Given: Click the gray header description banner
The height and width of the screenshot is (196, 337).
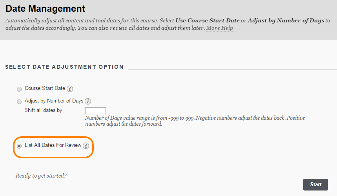Looking at the screenshot, I should (x=169, y=20).
